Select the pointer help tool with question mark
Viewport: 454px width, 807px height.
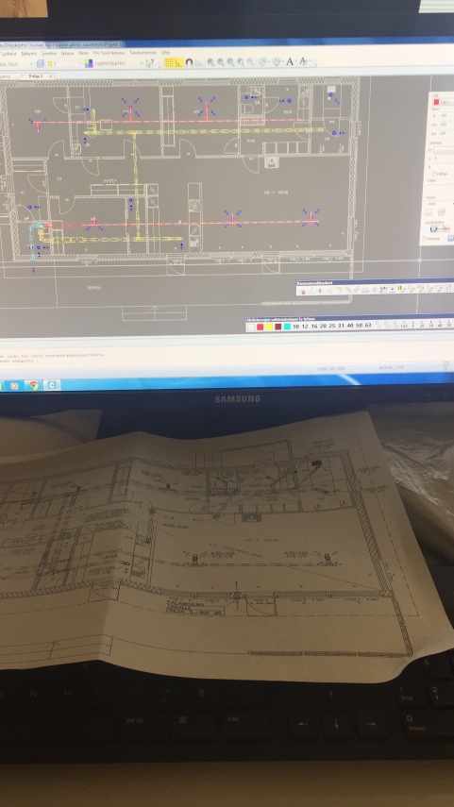pos(150,63)
